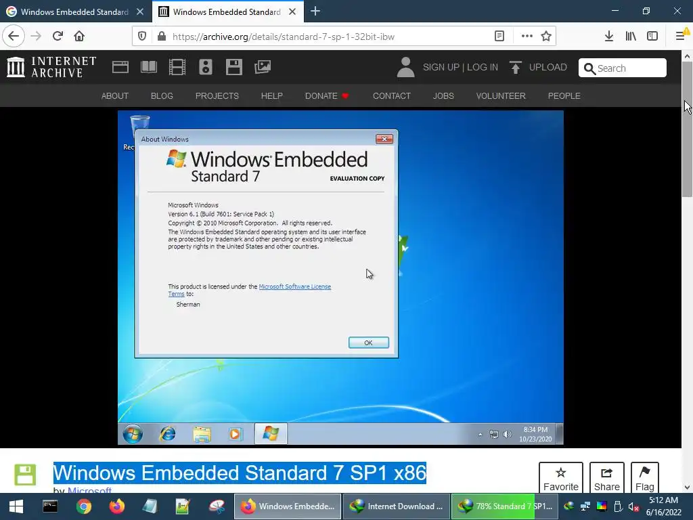Open the Firefox downloads panel
The height and width of the screenshot is (520, 693).
[x=608, y=37]
